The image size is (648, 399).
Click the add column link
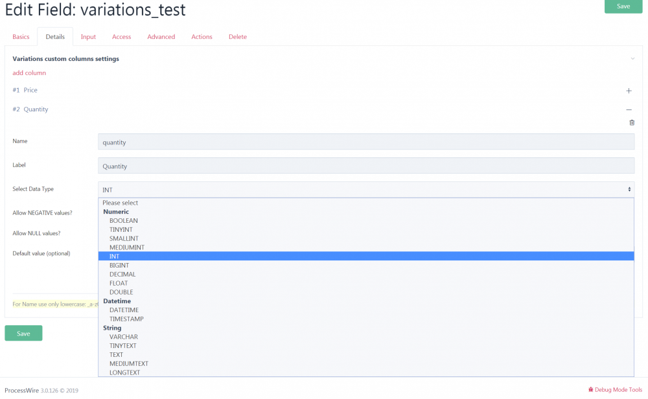coord(29,73)
